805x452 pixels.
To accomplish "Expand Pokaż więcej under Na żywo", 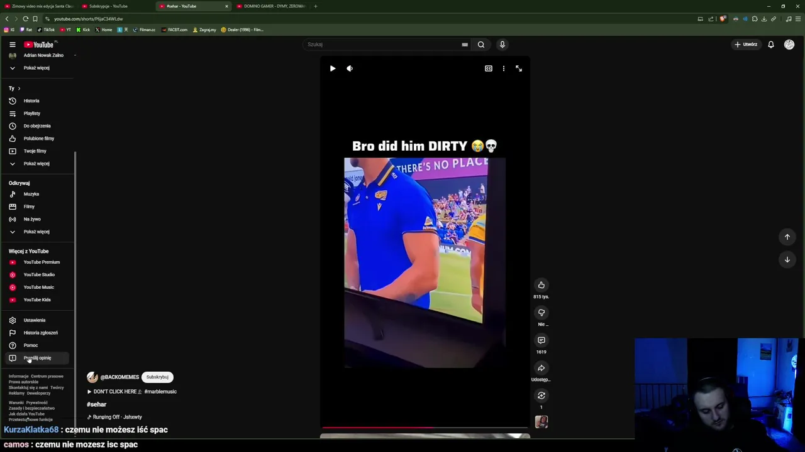I will click(x=36, y=232).
